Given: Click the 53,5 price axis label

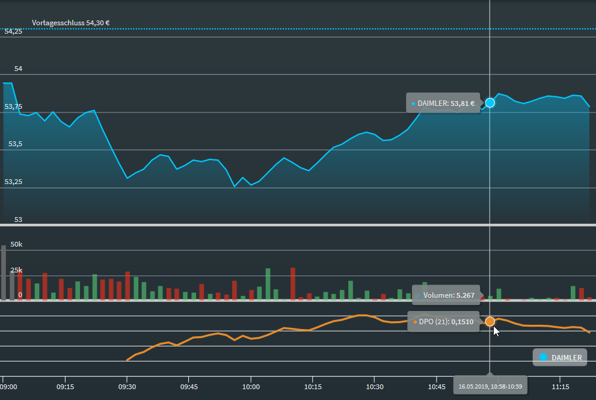Looking at the screenshot, I should pos(13,144).
